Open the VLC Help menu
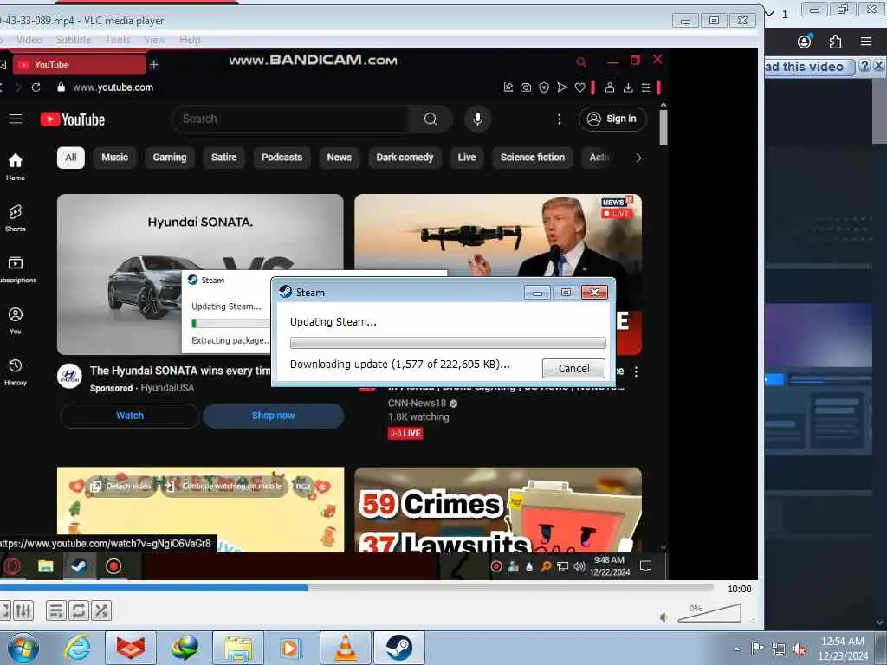The height and width of the screenshot is (665, 887). pos(190,40)
